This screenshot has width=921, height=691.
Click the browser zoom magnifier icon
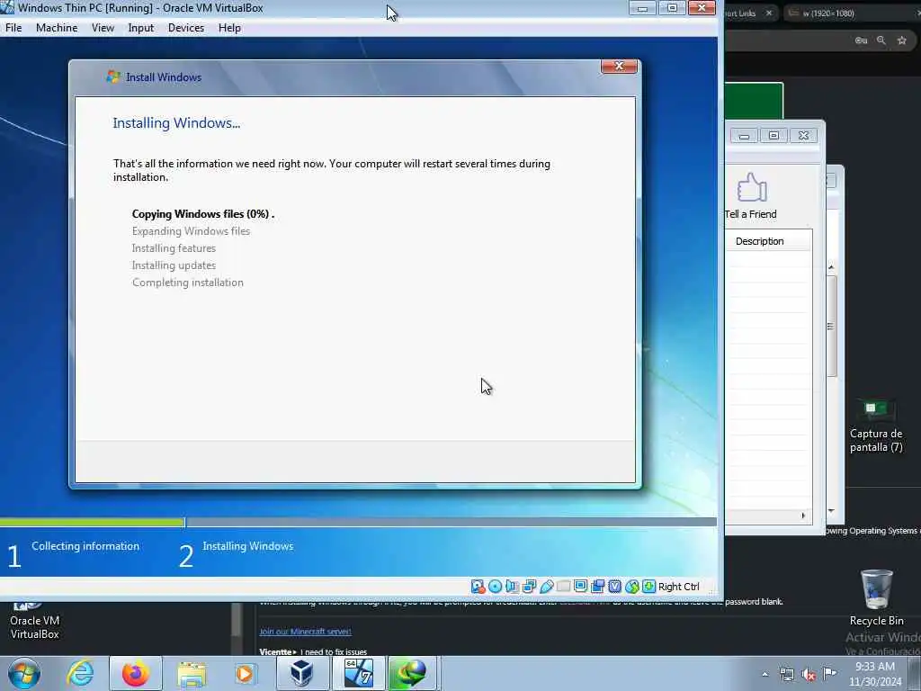point(881,40)
